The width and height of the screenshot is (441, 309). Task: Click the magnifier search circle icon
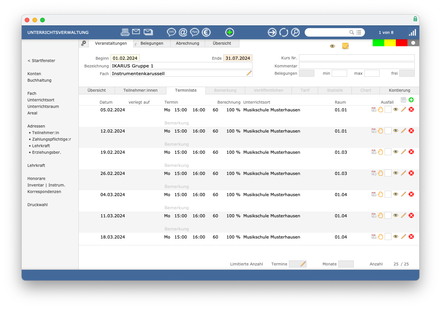pyautogui.click(x=295, y=32)
